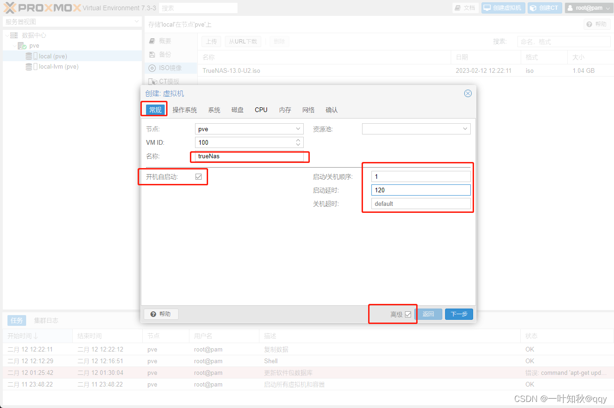The image size is (614, 408).
Task: Click 从URL下载 button
Action: (243, 42)
